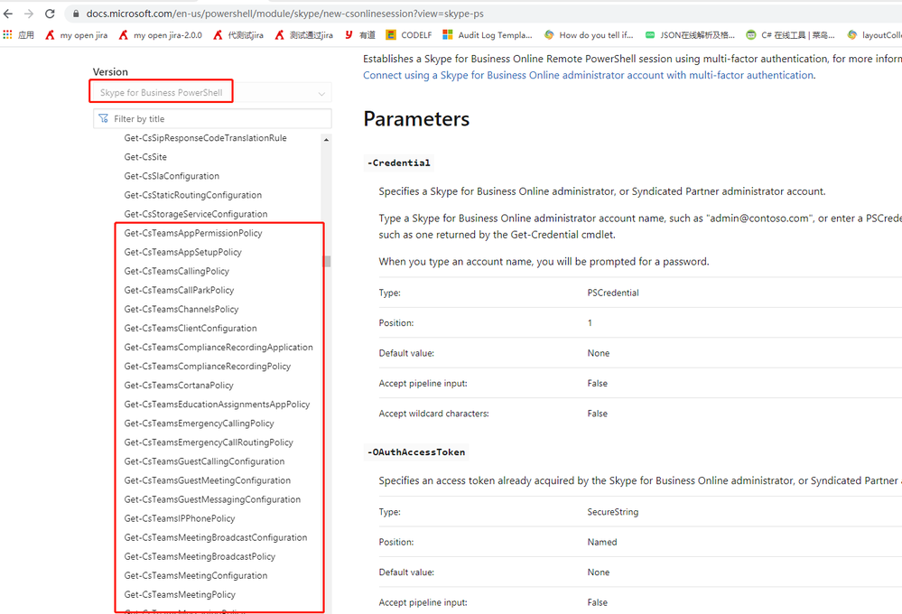Viewport: 902px width, 614px height.
Task: Open Get-CsStorageServiceConfiguration
Action: click(x=196, y=214)
